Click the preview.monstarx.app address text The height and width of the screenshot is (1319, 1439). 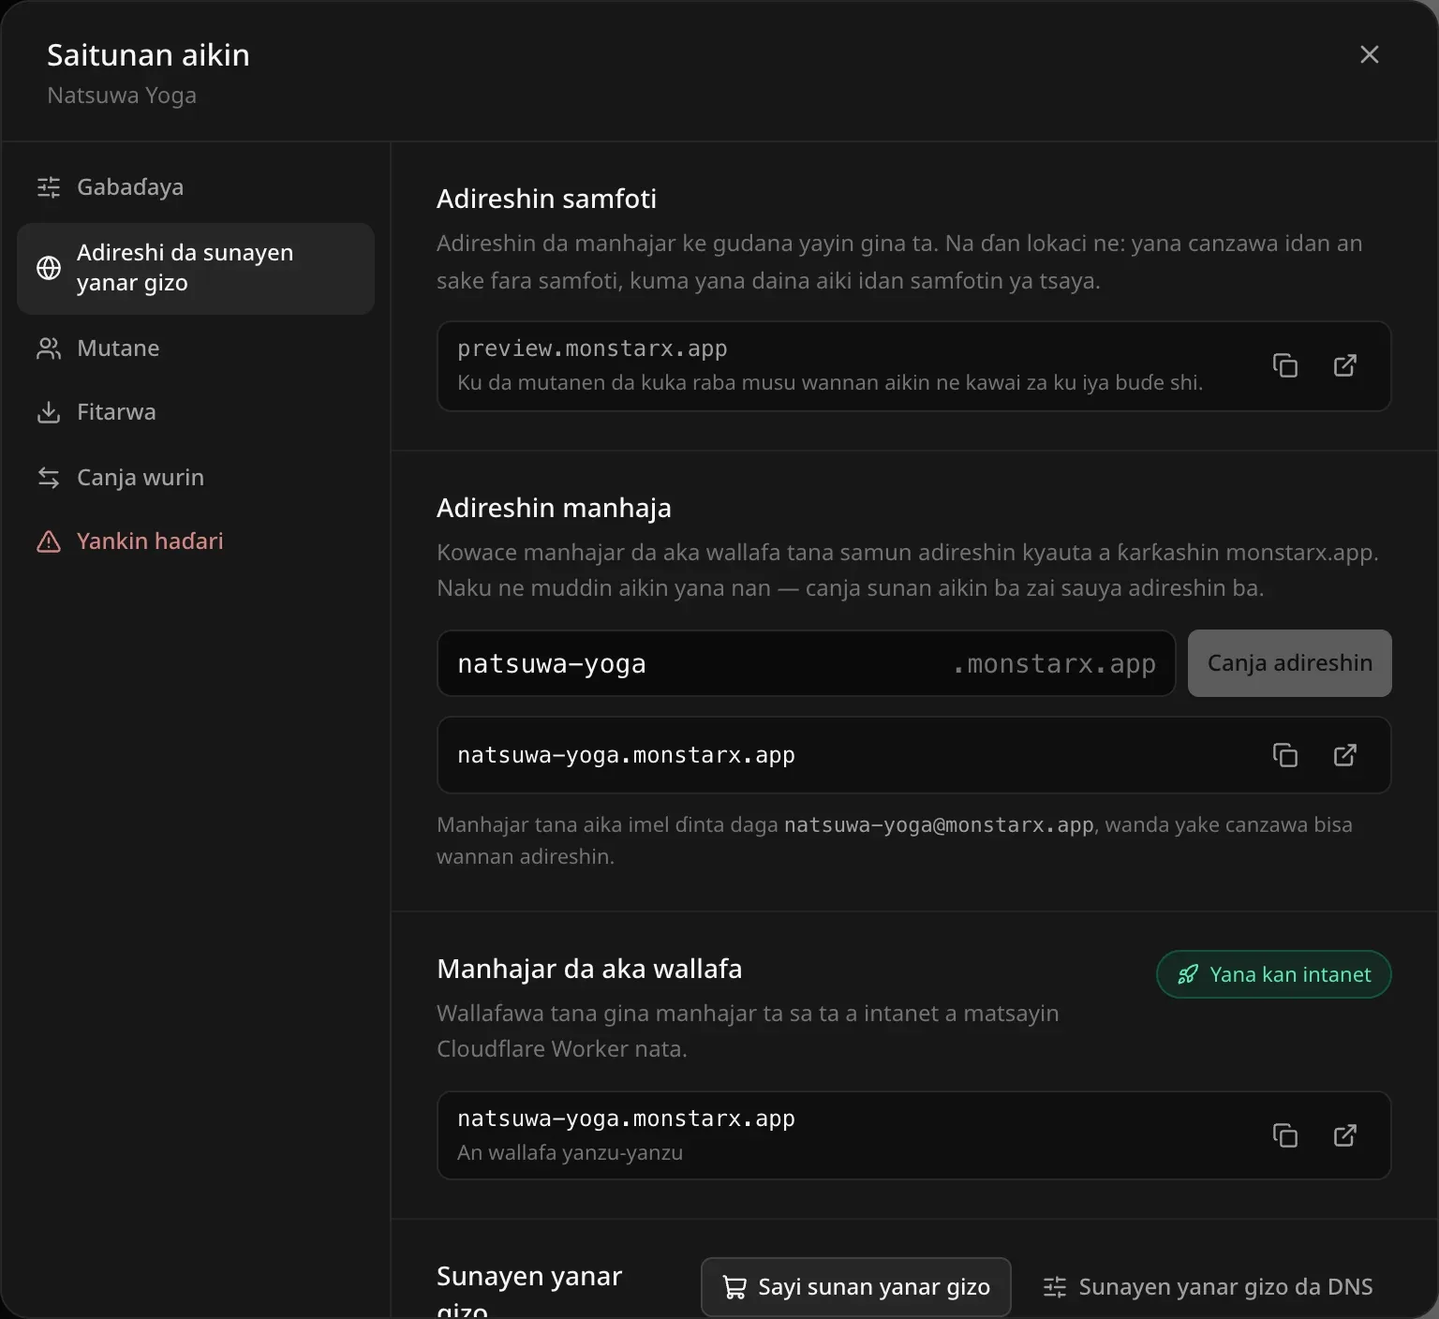click(592, 348)
